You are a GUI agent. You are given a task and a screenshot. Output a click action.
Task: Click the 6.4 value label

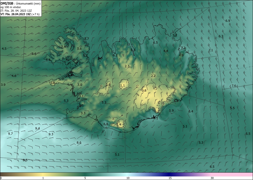[x=191, y=111]
